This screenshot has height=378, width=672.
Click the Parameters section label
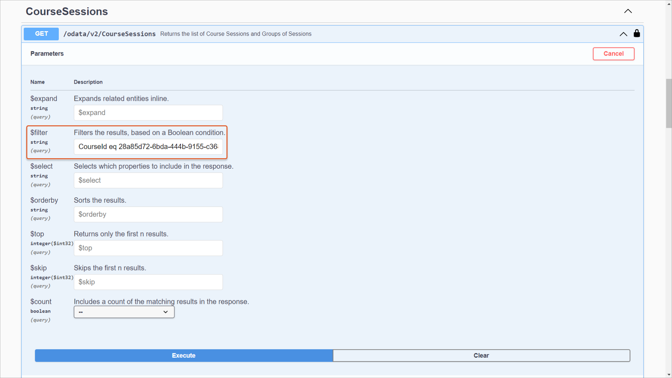point(47,54)
